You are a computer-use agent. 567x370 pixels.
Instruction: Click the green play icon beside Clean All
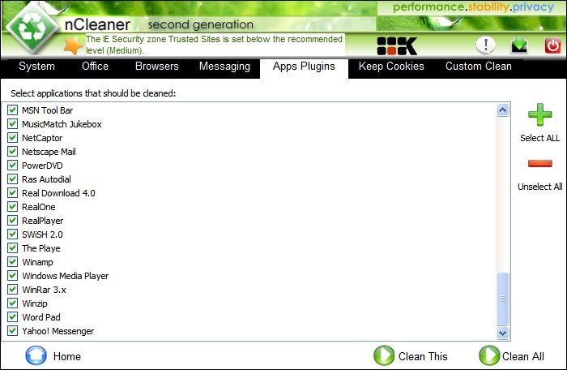click(489, 355)
